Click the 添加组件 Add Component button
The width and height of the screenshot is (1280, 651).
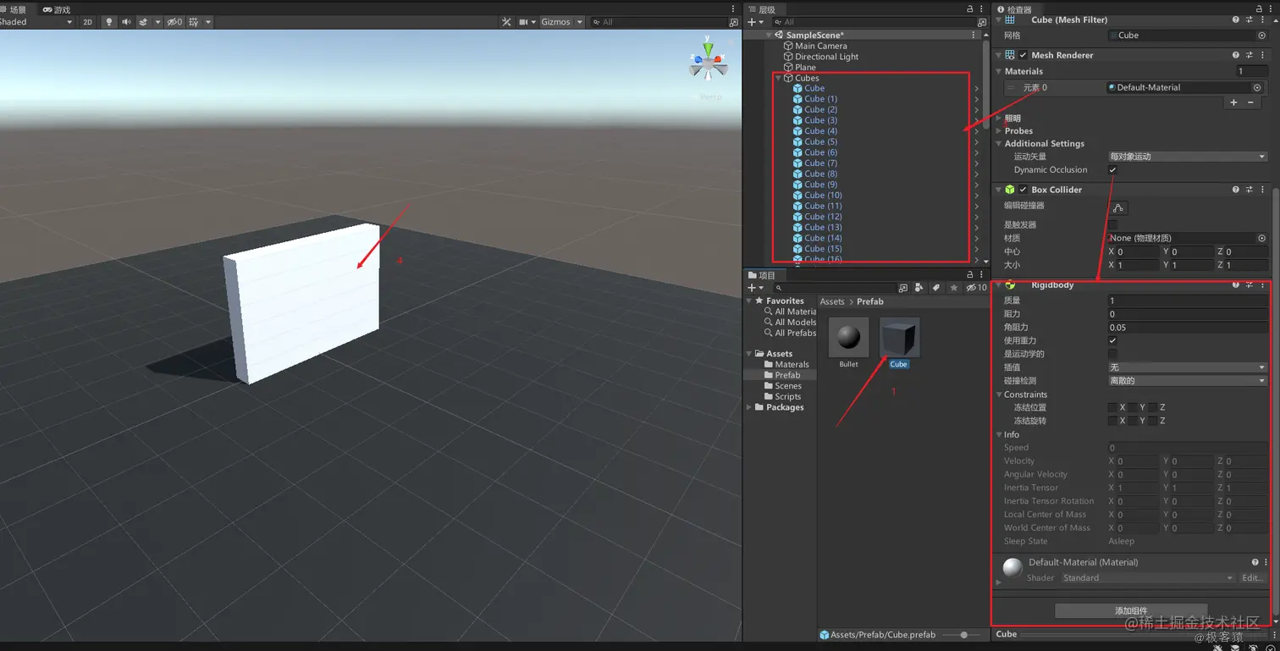(1131, 611)
